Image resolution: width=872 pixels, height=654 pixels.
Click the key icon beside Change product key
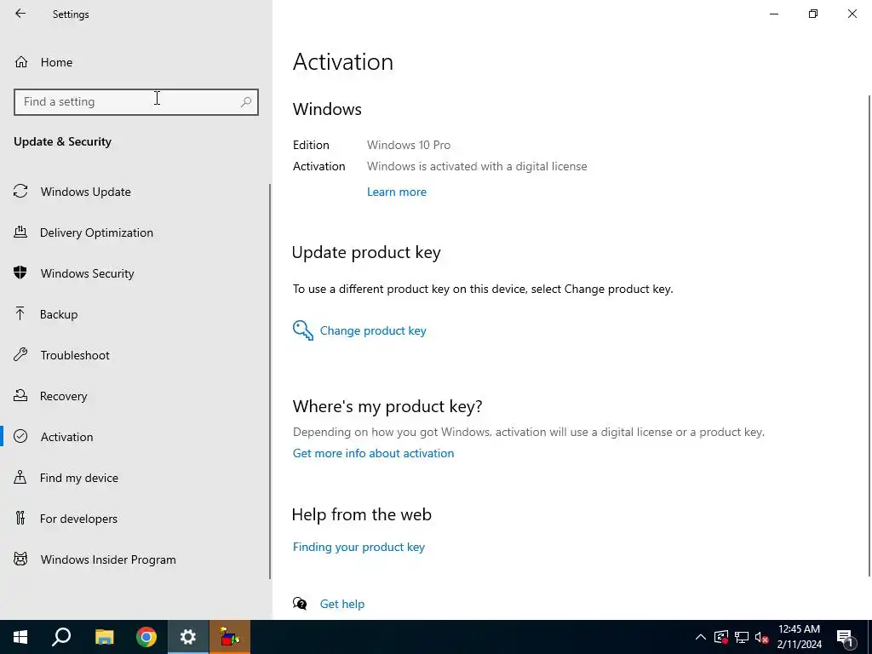pyautogui.click(x=303, y=330)
